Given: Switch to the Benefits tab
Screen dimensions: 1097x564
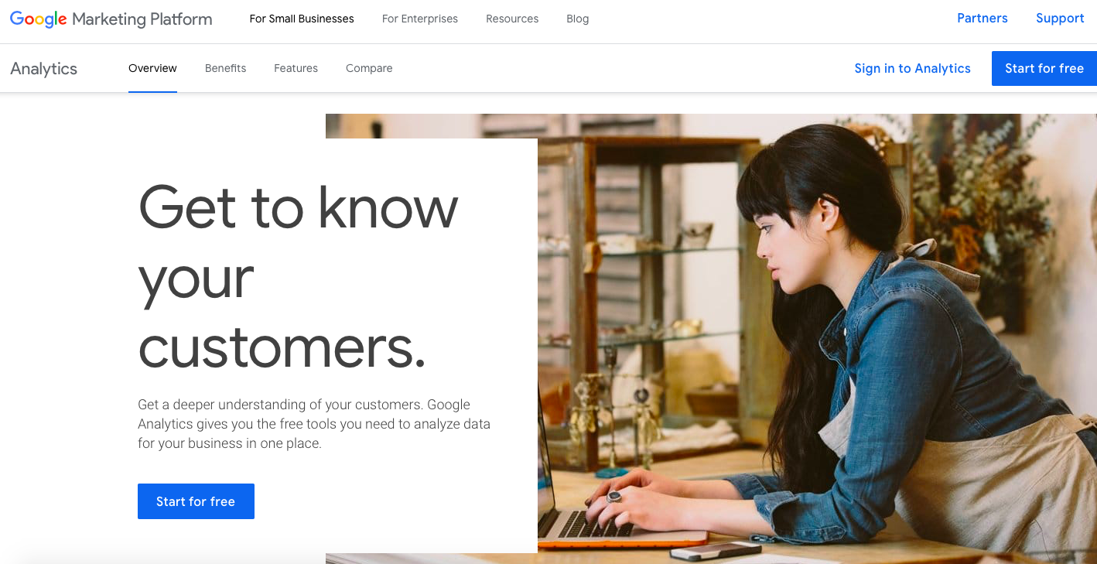Looking at the screenshot, I should click(x=225, y=68).
